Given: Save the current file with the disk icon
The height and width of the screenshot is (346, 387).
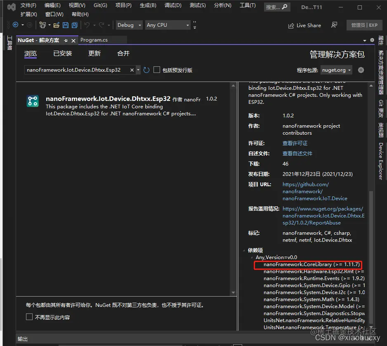Looking at the screenshot, I should coord(66,25).
